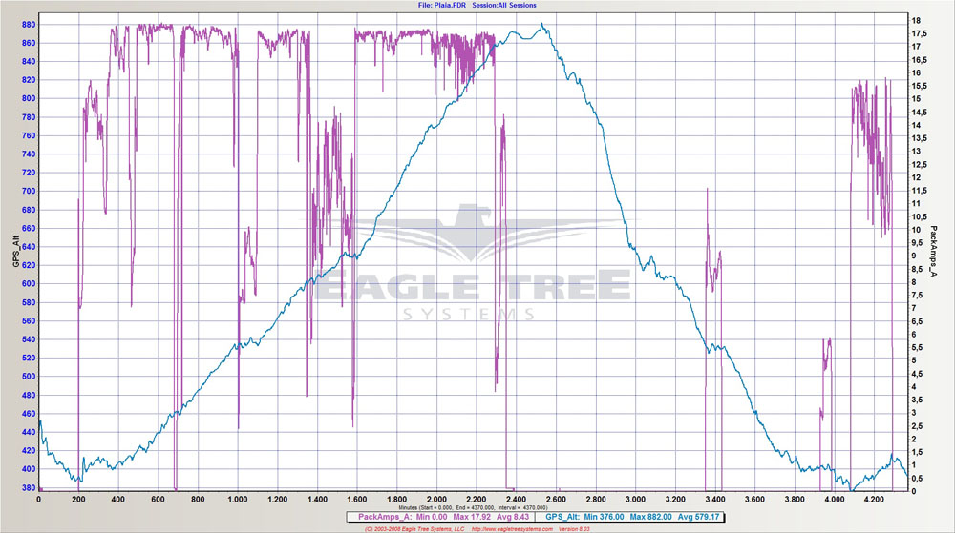
Task: Click the 3.000 tick on the minutes axis
Action: coord(635,499)
